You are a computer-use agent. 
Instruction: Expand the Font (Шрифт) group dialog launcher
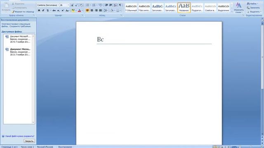[x=82, y=15]
